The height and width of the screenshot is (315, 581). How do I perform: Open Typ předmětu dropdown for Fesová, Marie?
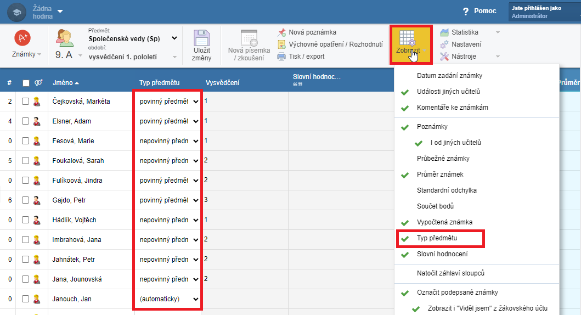[x=169, y=141]
